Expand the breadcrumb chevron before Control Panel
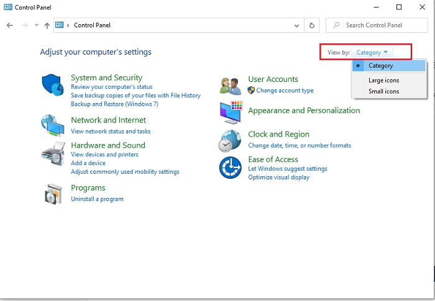Screen dimensions: 435x301 tap(68, 25)
